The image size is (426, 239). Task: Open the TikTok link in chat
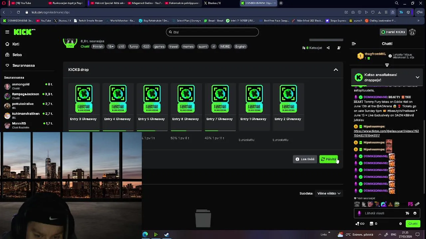[386, 133]
